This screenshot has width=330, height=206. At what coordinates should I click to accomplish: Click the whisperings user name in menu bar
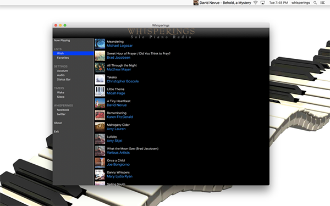click(300, 3)
